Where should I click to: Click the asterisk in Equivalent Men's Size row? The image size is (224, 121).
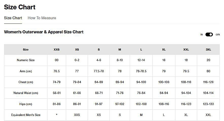[x=57, y=115]
